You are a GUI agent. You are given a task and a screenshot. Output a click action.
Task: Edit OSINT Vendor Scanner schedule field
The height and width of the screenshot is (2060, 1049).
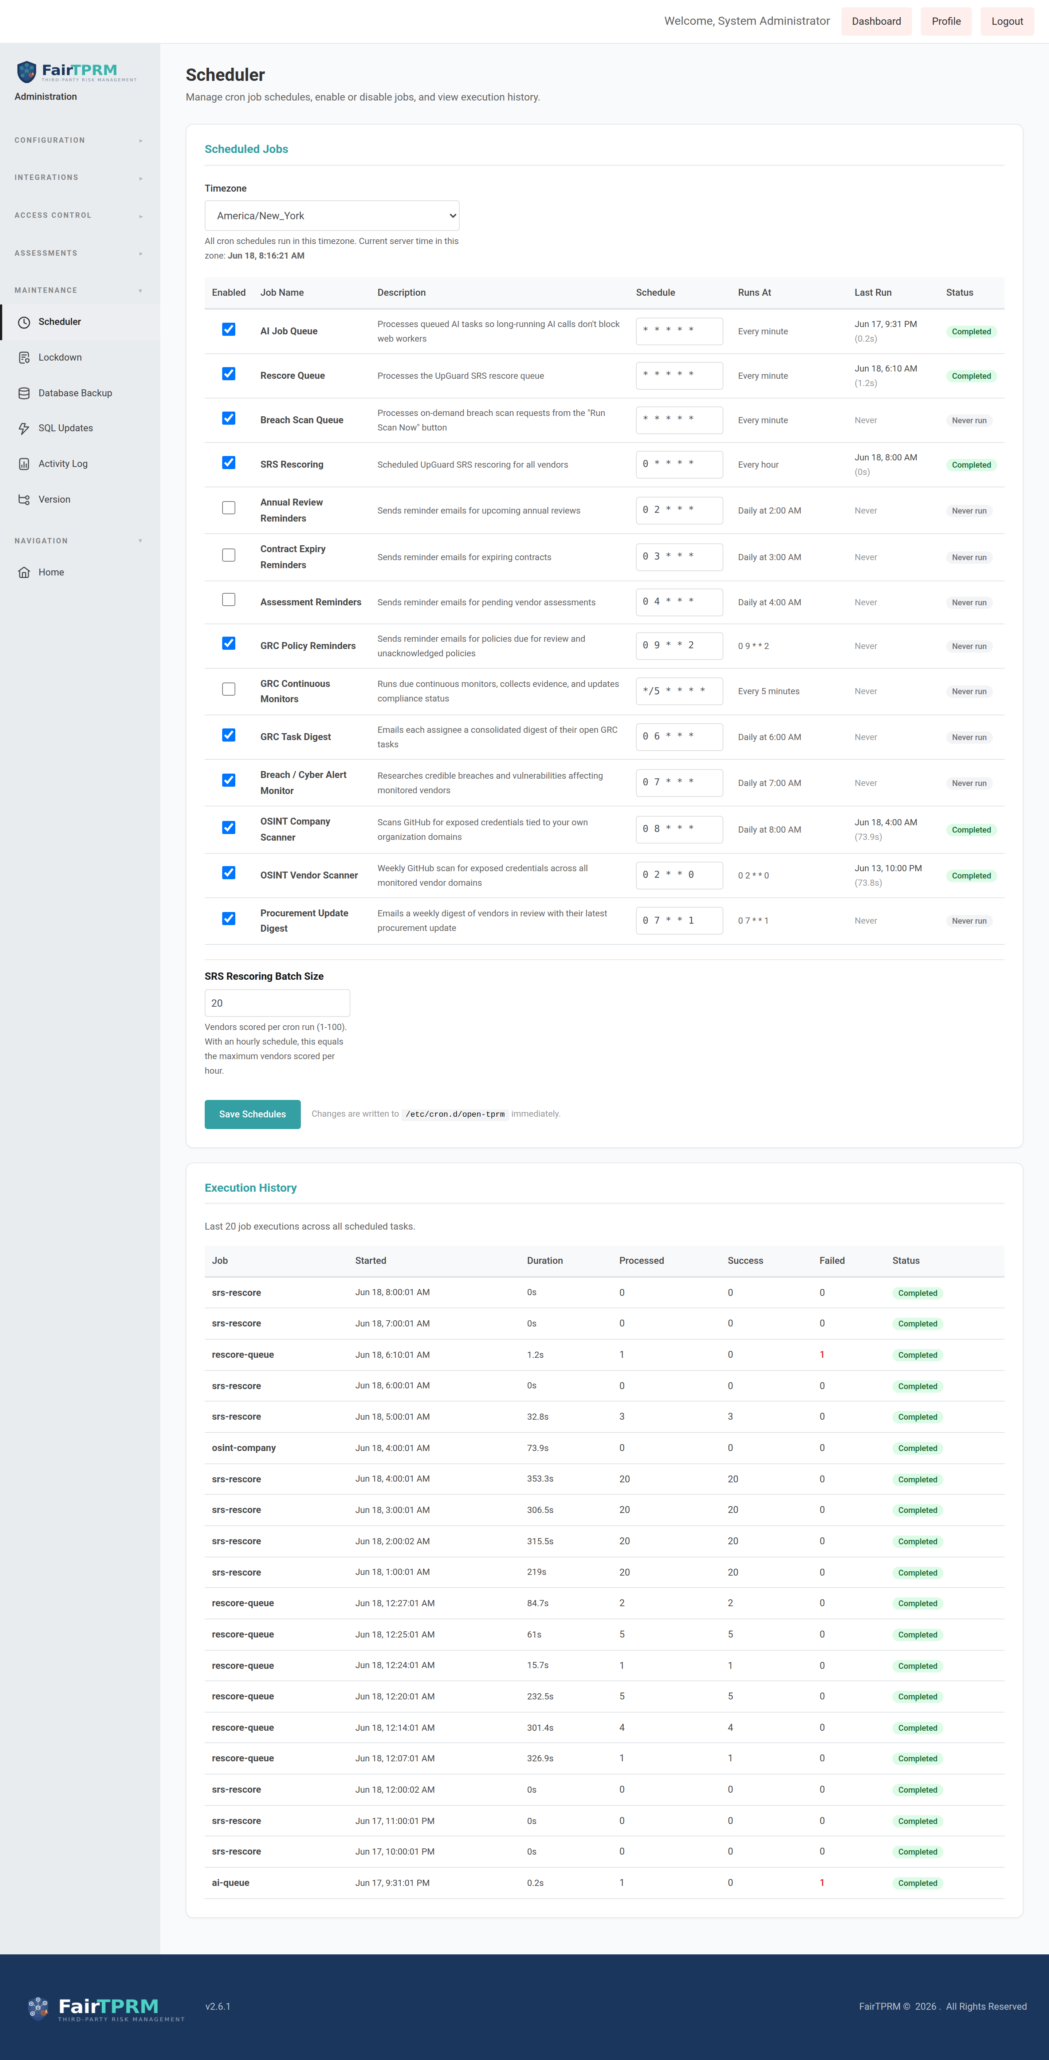[x=680, y=876]
